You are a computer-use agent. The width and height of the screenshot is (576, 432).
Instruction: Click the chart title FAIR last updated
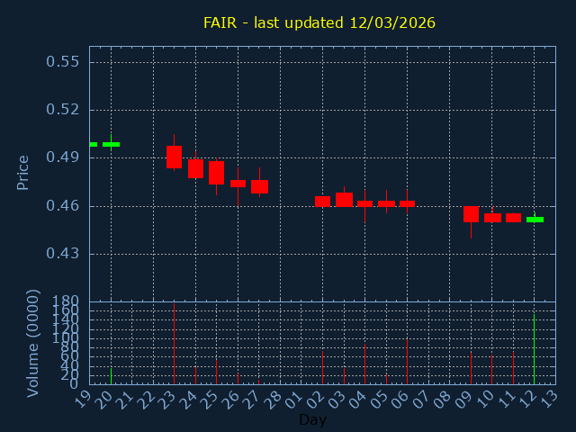tap(319, 22)
